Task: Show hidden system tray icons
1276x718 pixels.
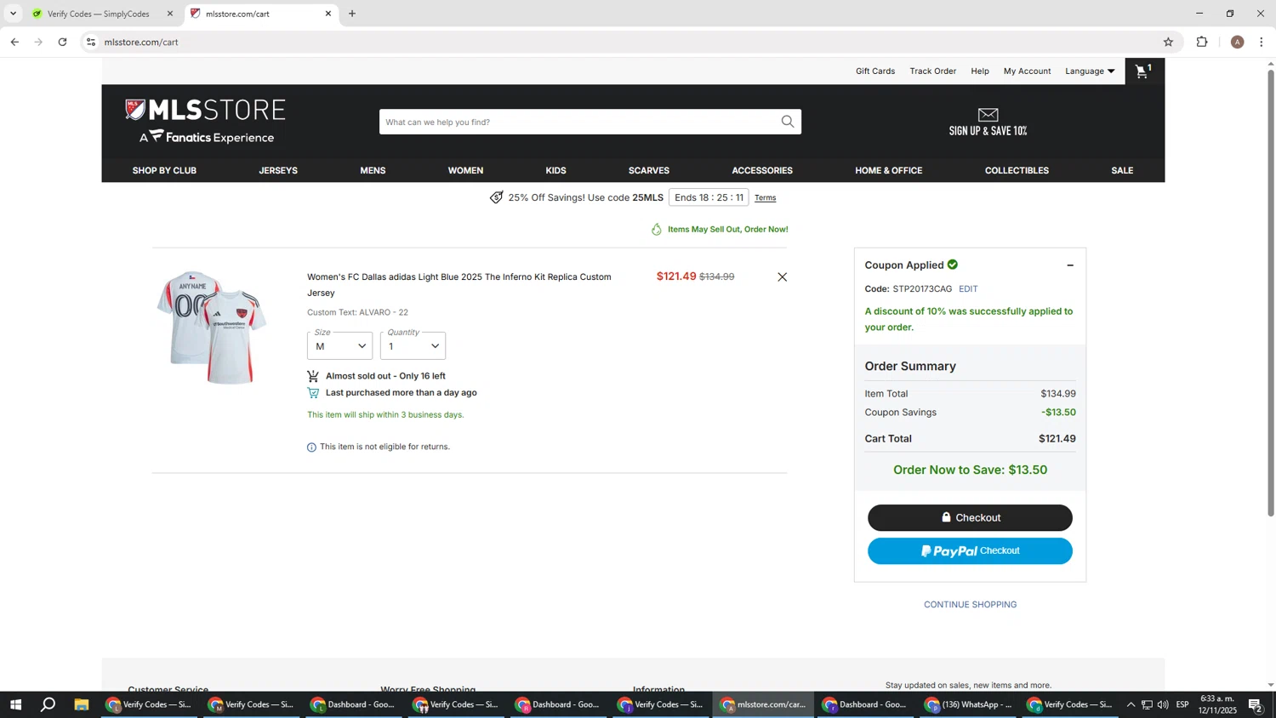Action: (x=1131, y=704)
